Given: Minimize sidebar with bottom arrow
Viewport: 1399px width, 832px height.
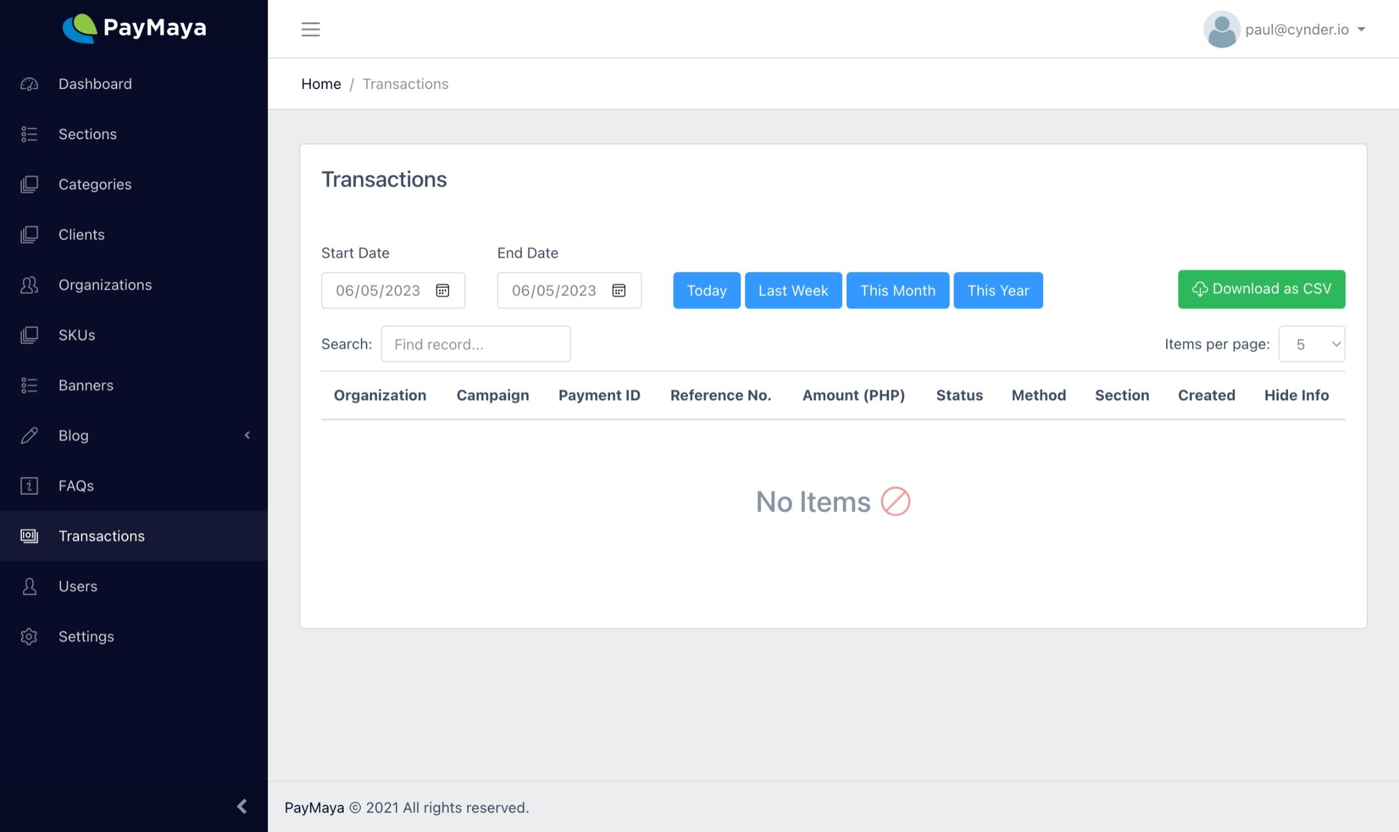Looking at the screenshot, I should 242,807.
